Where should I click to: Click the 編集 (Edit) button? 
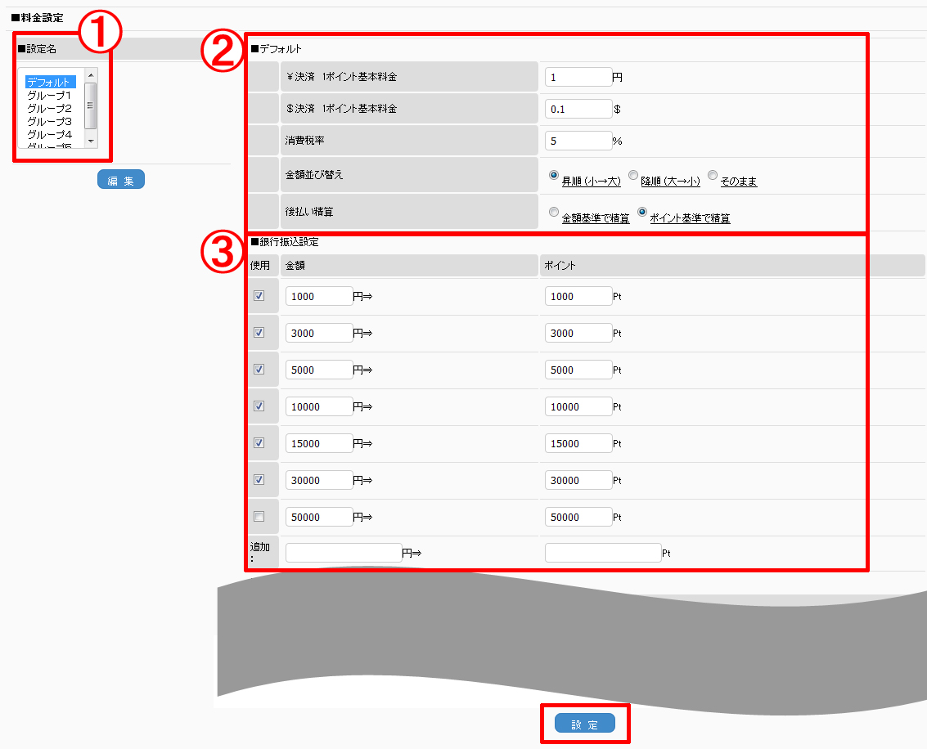point(120,180)
